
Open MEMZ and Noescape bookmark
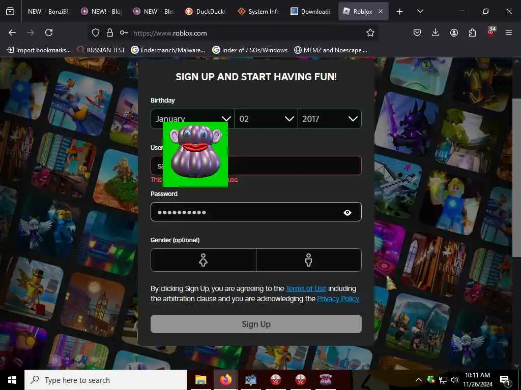tap(331, 50)
